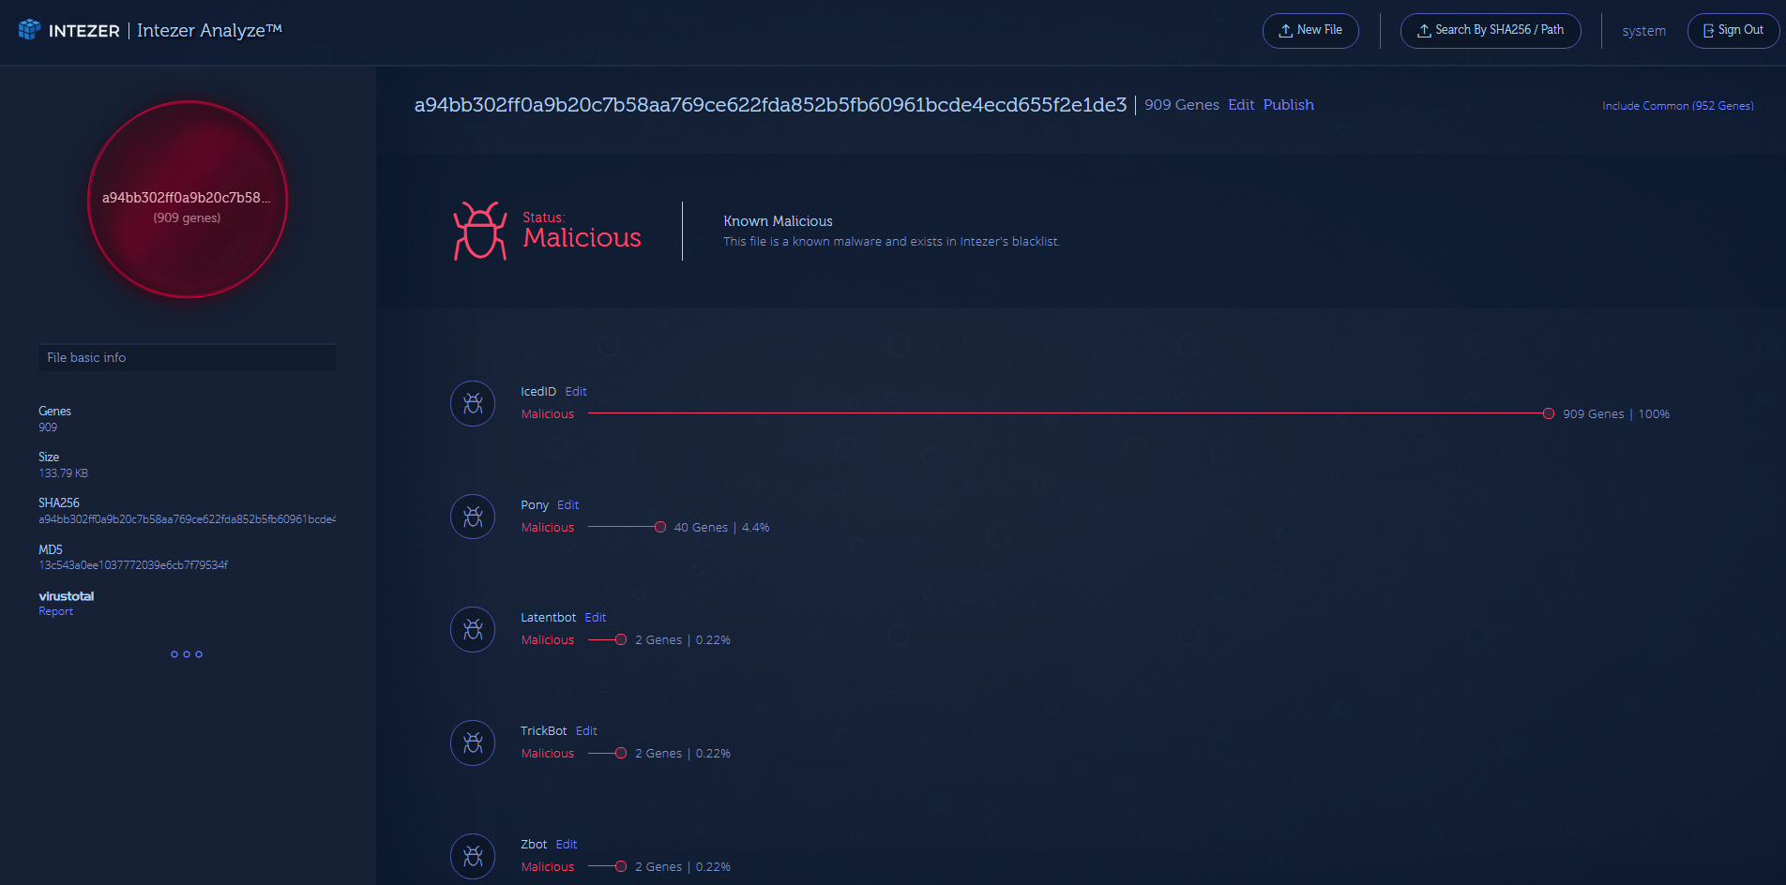Upload a sample with New File button
Screen dimensions: 1786x885
point(1309,30)
